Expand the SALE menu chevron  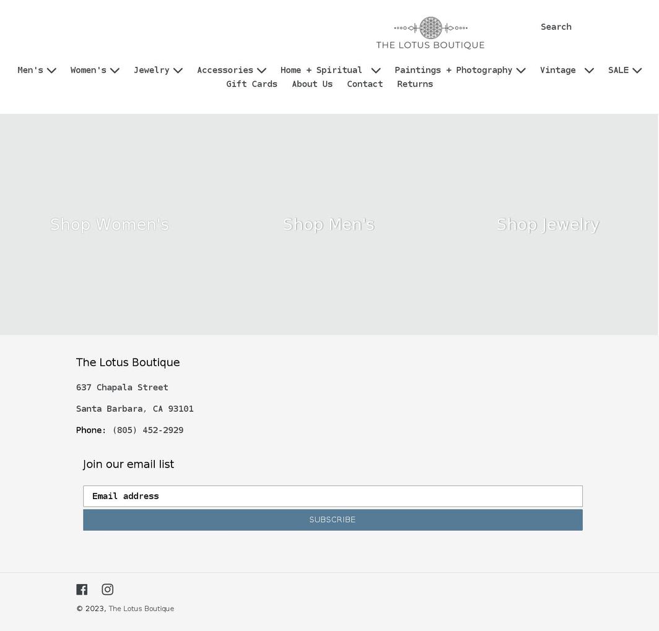[x=637, y=71]
